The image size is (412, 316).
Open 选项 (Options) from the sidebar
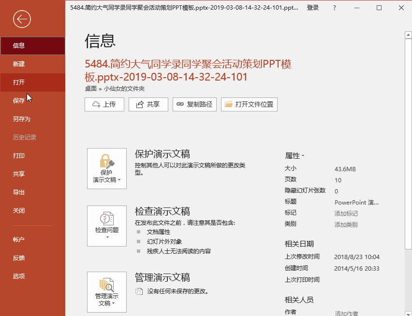click(18, 275)
